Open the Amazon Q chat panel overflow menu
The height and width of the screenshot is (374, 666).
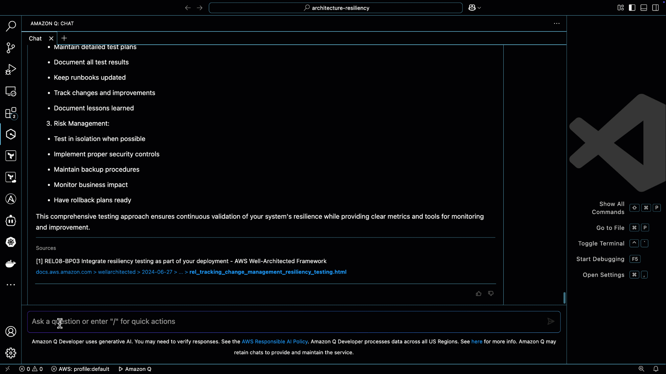(x=556, y=23)
